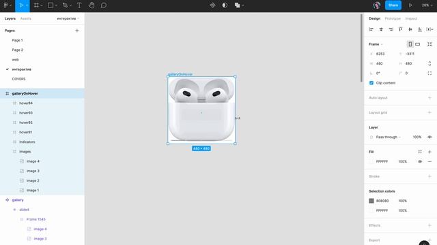The width and height of the screenshot is (437, 245).
Task: Toggle Constrain proportions icon
Action: 429,63
